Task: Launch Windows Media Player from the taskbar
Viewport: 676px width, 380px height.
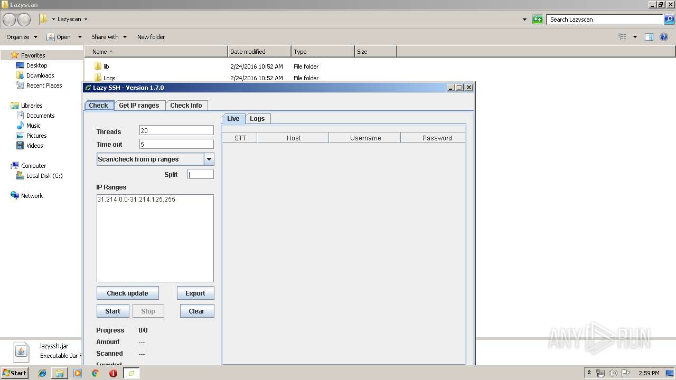Action: (78, 373)
